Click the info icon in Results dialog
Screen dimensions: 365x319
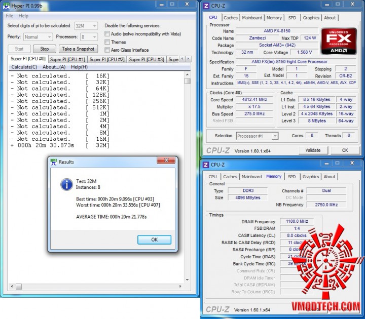pos(66,184)
